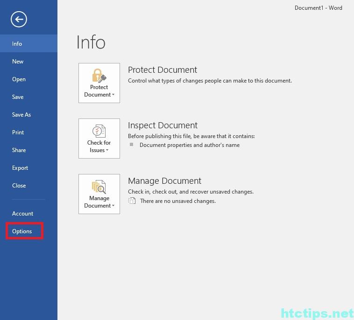Screen dimensions: 354x320
Task: Choose Open from the left sidebar
Action: (x=19, y=79)
